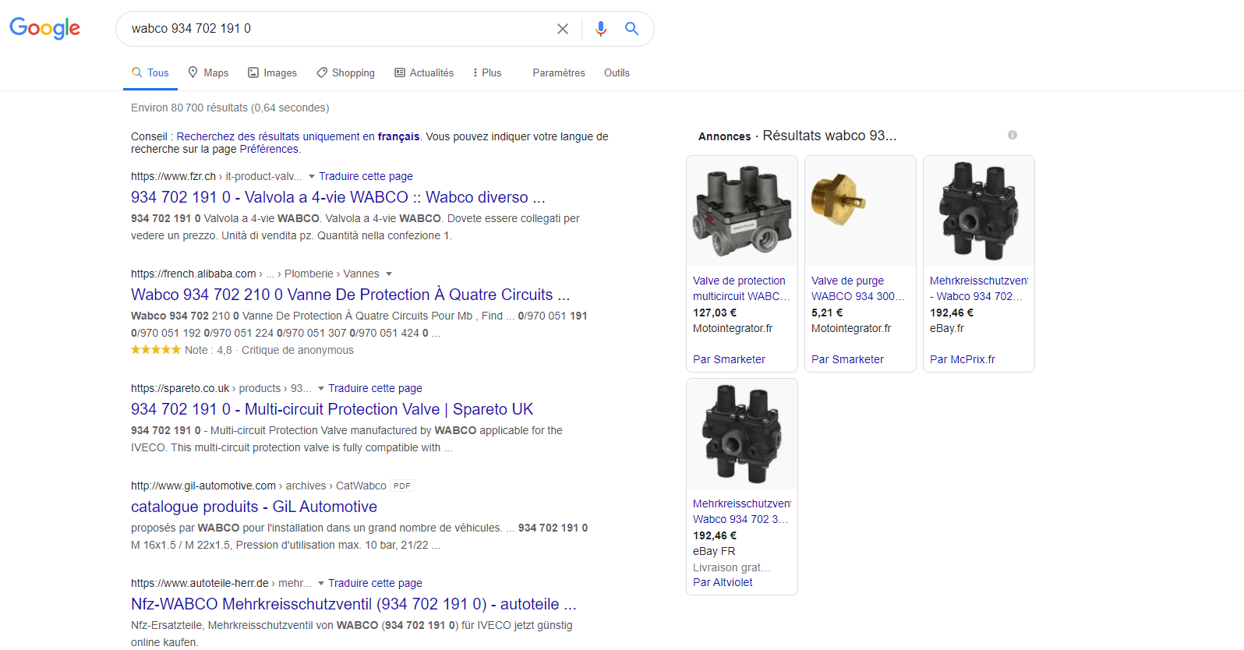Go to the Actualités tab
The height and width of the screenshot is (650, 1244).
pos(424,72)
